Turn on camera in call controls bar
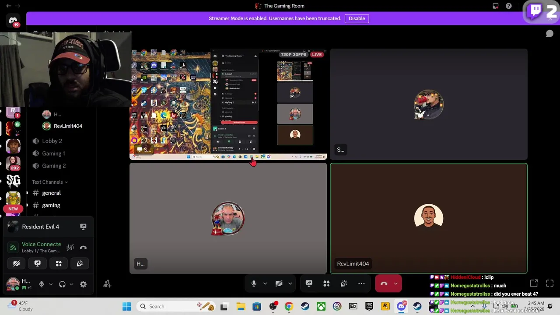 279,283
